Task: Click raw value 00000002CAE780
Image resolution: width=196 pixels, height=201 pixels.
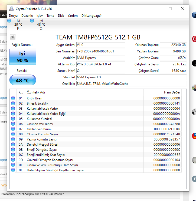Action: tap(166, 124)
